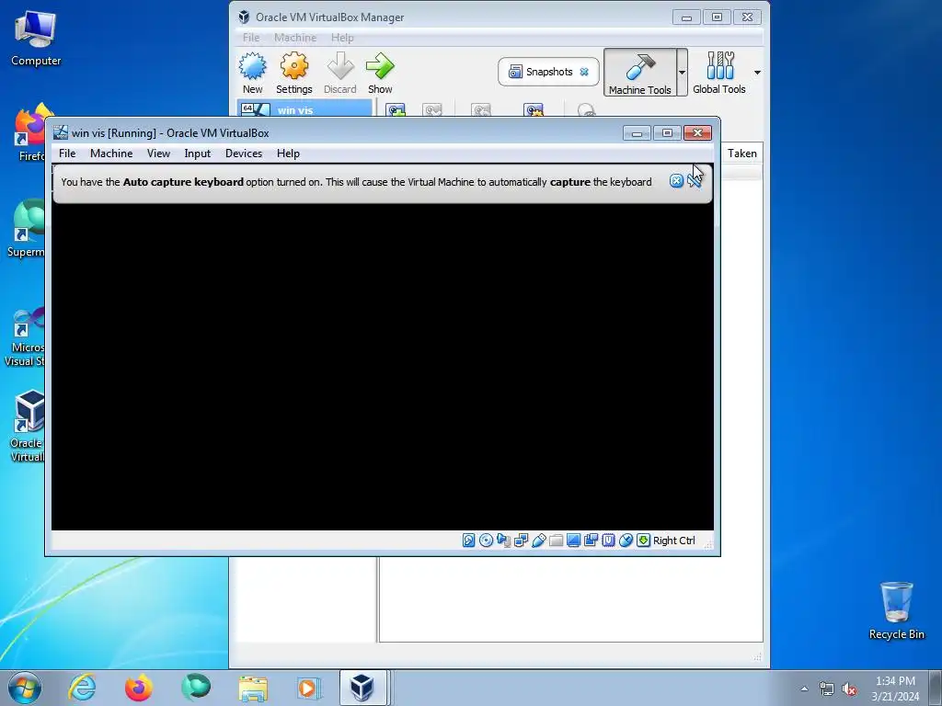Image resolution: width=942 pixels, height=706 pixels.
Task: Open the Machine menu in VM window
Action: [111, 154]
